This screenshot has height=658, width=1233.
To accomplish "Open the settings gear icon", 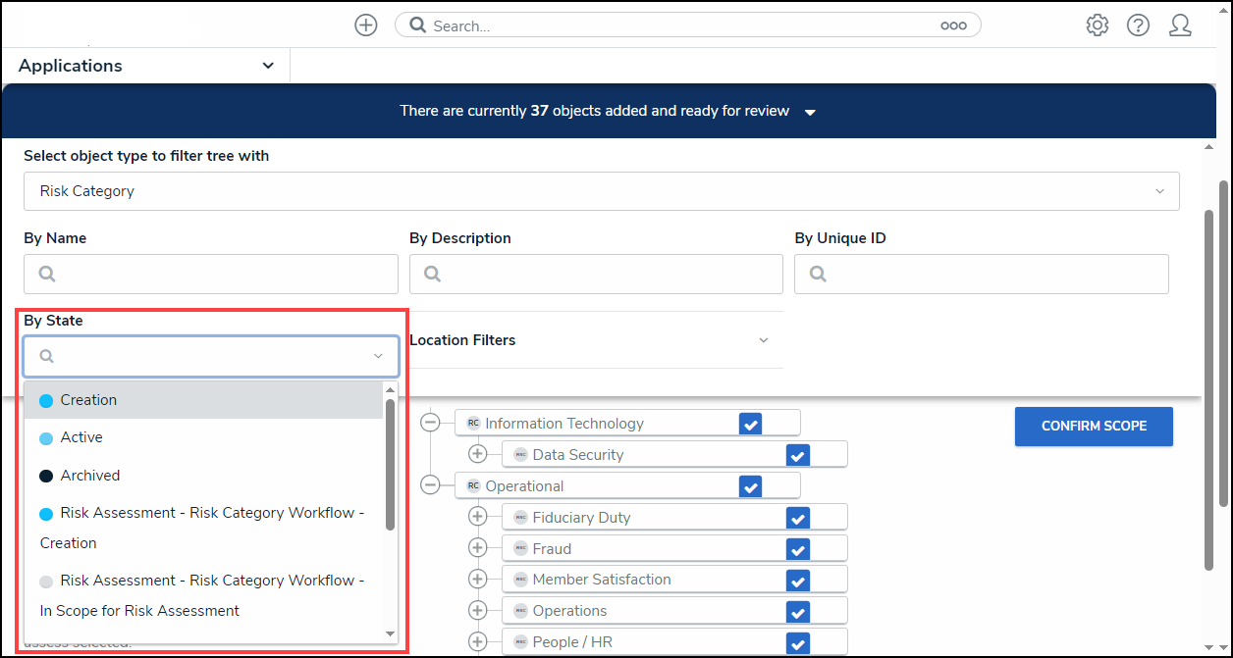I will pos(1097,25).
